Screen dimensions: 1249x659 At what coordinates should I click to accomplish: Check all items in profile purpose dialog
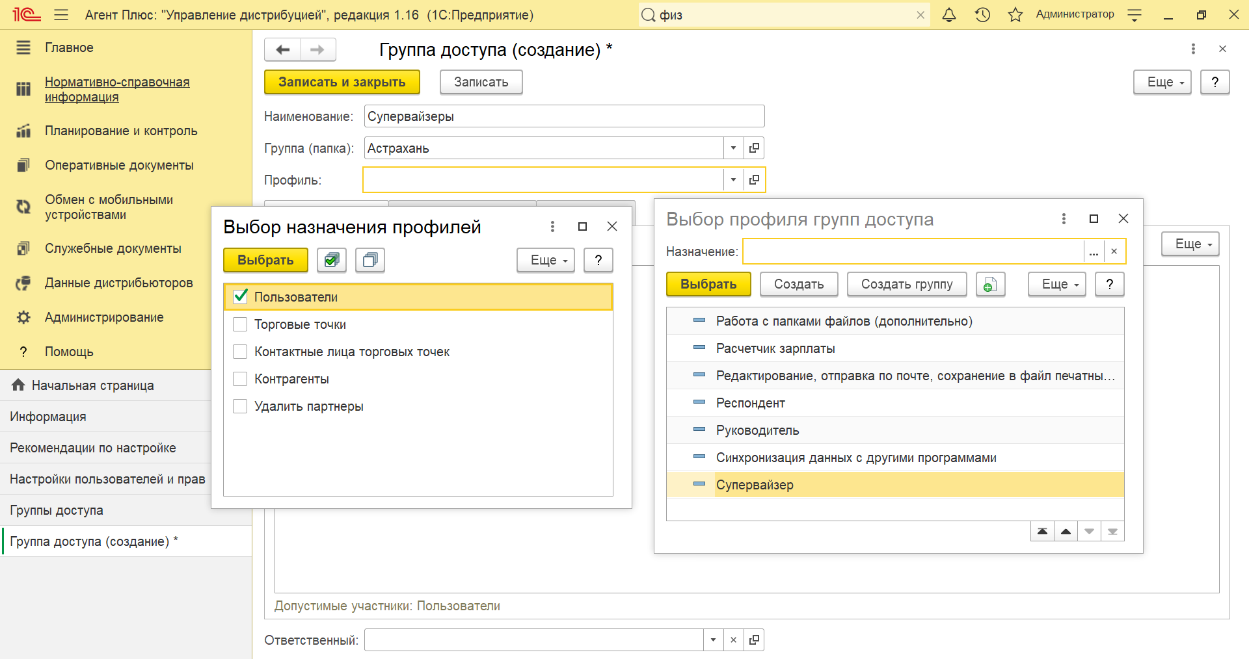(x=332, y=260)
